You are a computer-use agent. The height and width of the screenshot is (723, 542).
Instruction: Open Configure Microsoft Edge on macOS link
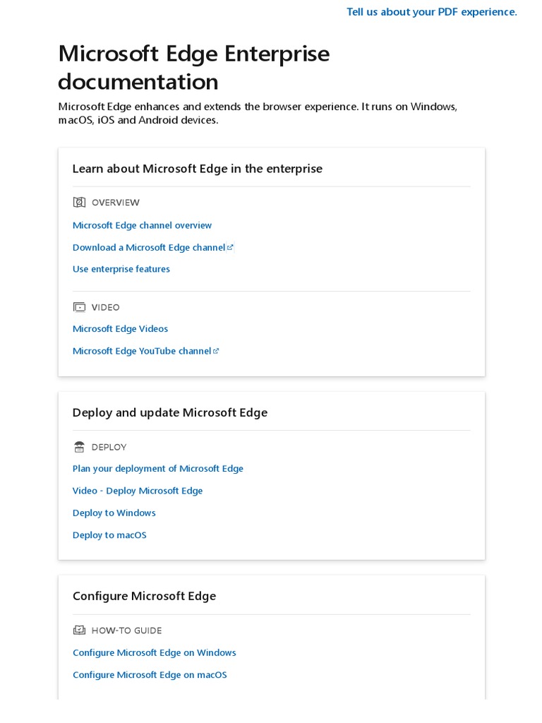[150, 675]
